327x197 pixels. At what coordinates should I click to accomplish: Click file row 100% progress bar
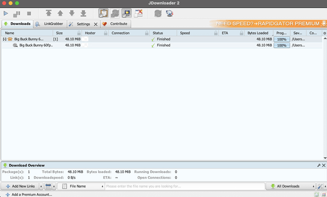point(282,45)
